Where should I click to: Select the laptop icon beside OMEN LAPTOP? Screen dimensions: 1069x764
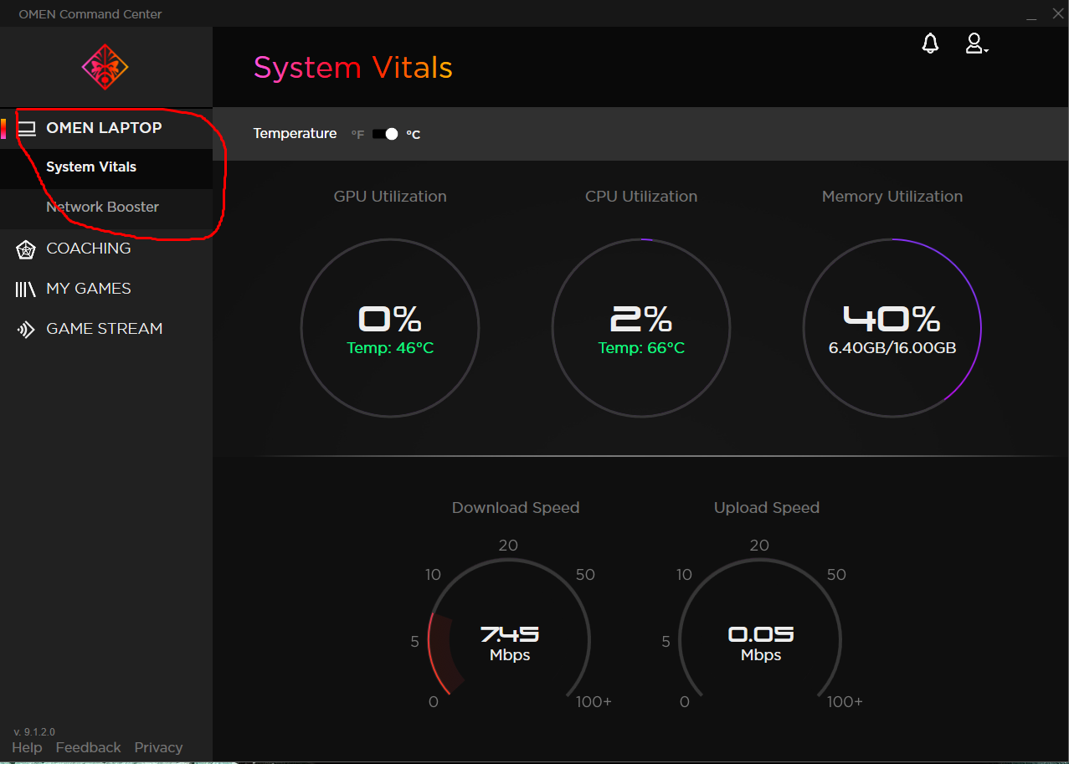click(27, 127)
